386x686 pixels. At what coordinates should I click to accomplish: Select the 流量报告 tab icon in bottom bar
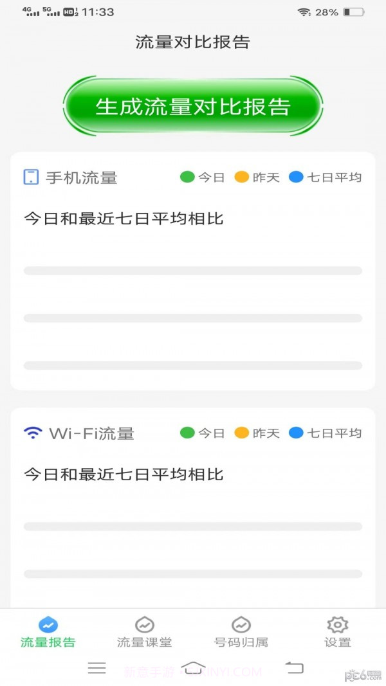(x=48, y=624)
